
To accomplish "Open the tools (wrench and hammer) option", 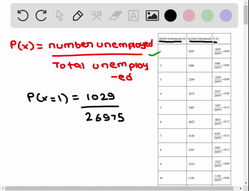I will point(96,16).
